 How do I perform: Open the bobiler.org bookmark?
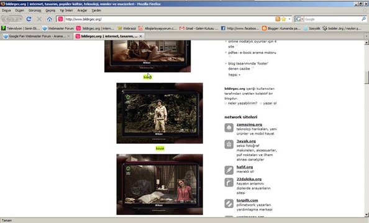[x=342, y=28]
